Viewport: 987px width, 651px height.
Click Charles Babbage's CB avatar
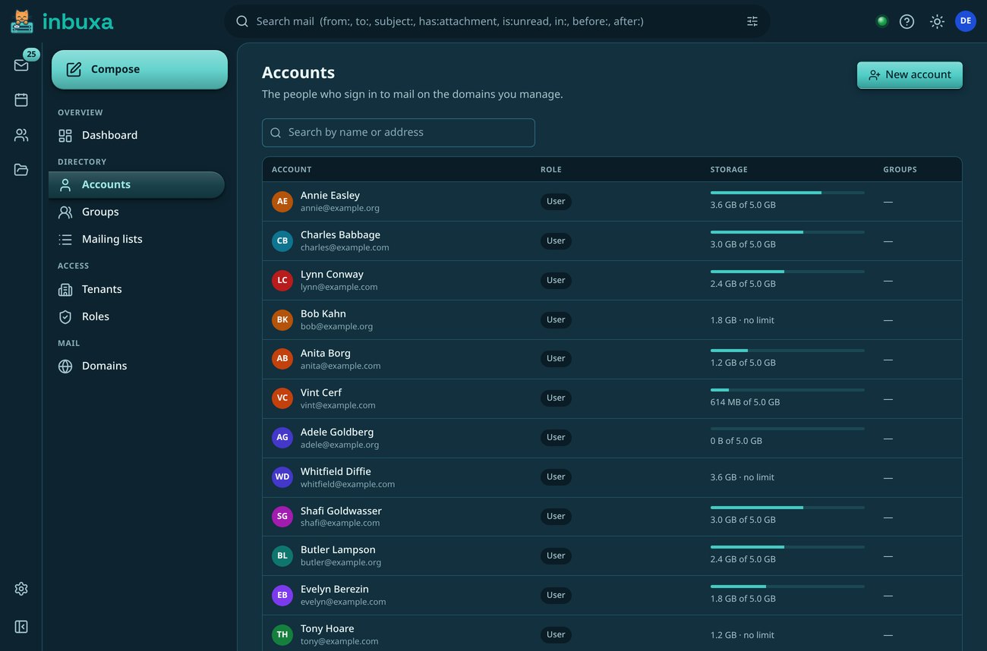click(282, 241)
